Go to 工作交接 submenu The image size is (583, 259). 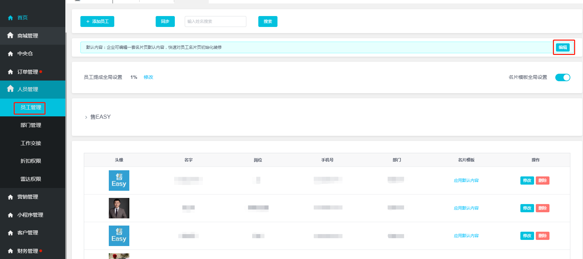coord(33,143)
